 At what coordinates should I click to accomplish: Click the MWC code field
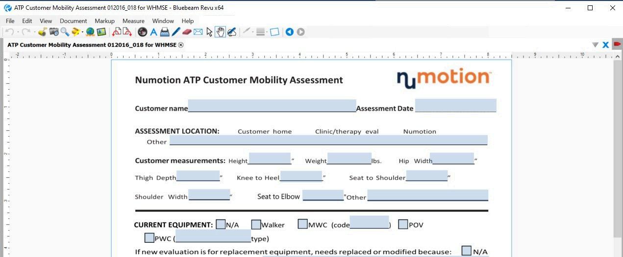[x=369, y=222]
